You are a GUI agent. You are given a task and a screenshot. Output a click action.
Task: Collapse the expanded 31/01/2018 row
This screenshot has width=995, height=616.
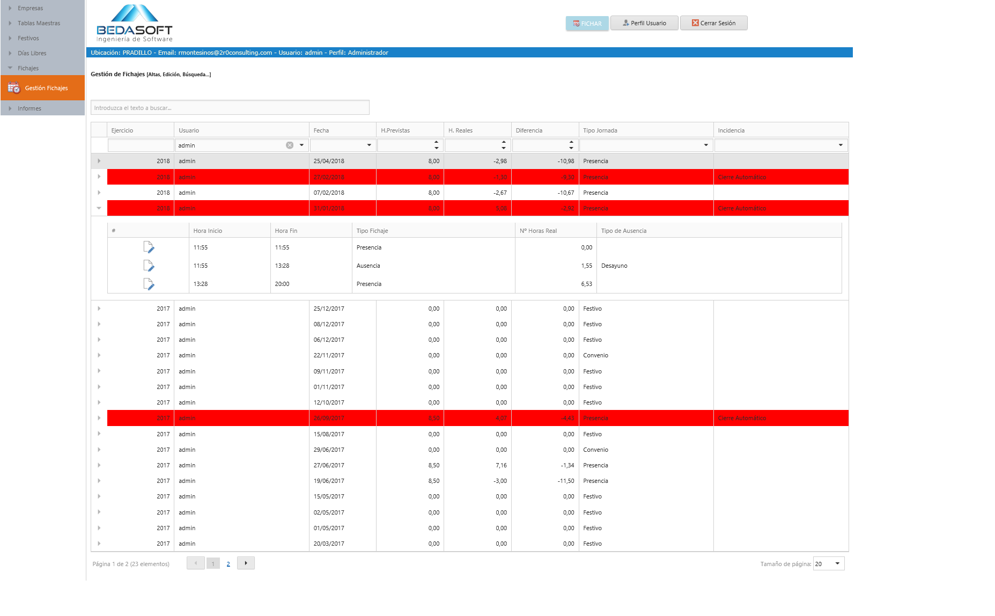[x=99, y=208]
